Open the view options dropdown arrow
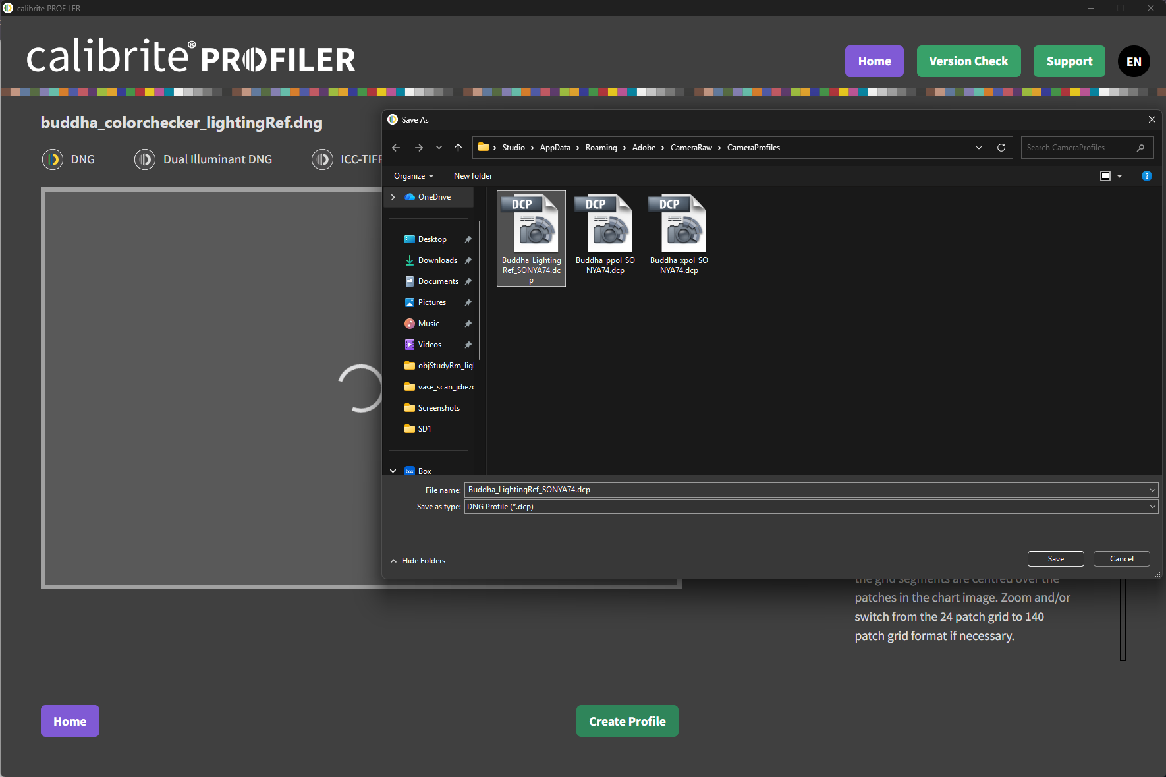 coord(1119,176)
